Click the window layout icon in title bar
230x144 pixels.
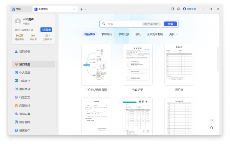pyautogui.click(x=172, y=9)
